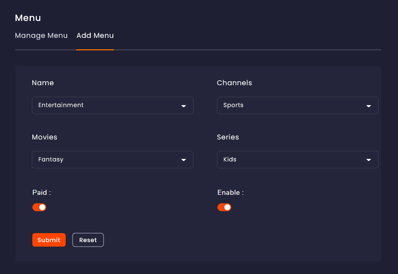Click the Movies dropdown caret arrow
The width and height of the screenshot is (398, 274).
(184, 160)
